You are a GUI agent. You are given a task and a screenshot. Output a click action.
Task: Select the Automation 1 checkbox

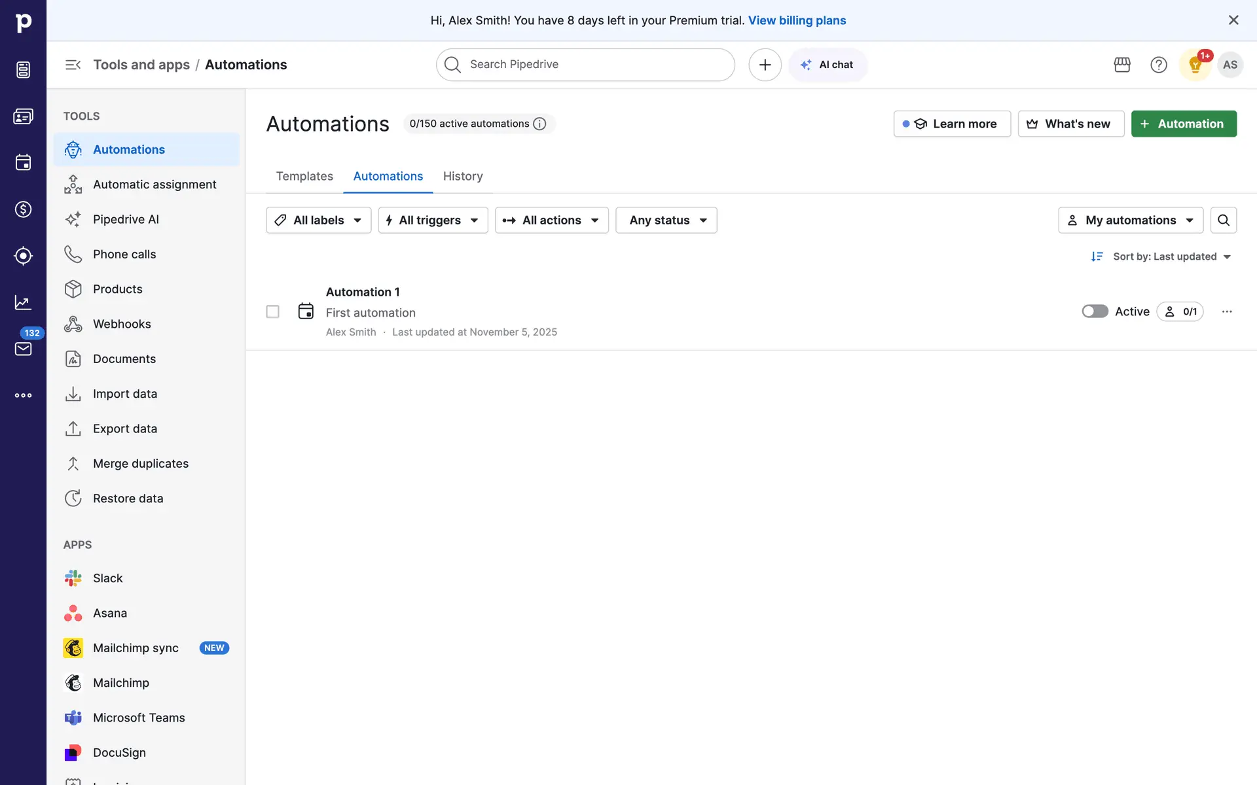[x=272, y=311]
